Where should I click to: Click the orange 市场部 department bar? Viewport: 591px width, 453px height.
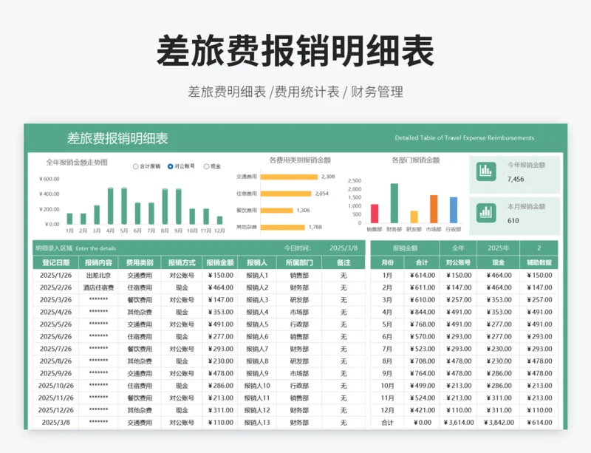434,209
